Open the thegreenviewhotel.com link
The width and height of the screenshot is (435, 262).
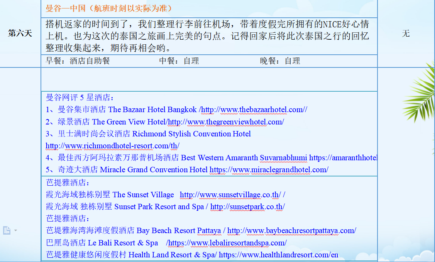pyautogui.click(x=226, y=122)
